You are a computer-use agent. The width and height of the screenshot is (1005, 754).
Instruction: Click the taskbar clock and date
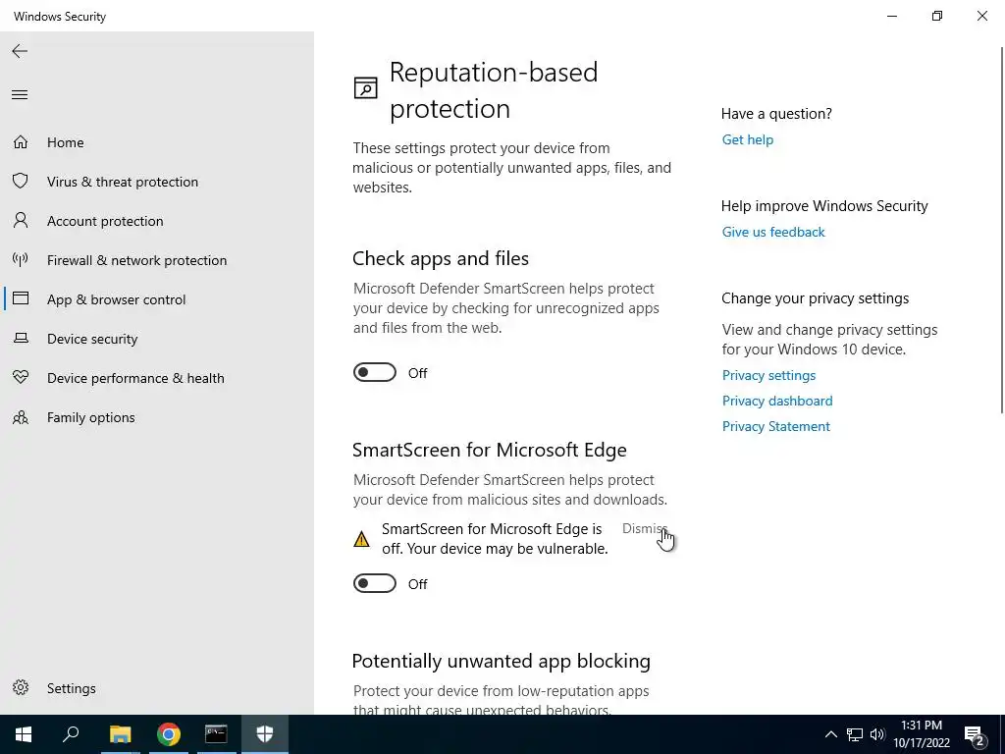[921, 734]
